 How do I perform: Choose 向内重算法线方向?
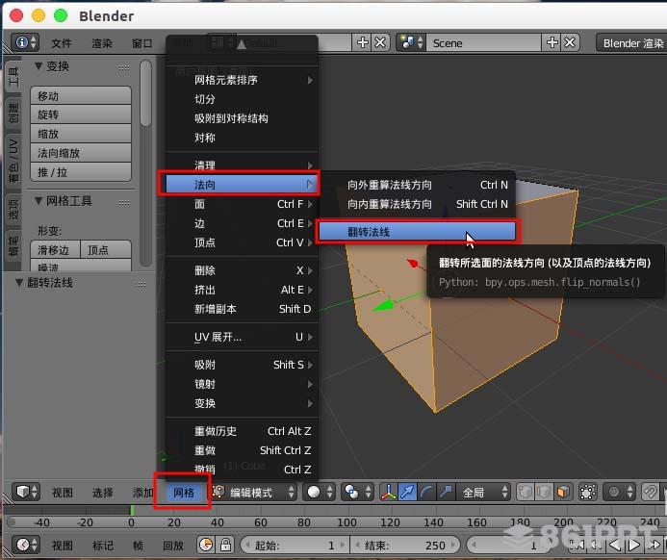417,204
